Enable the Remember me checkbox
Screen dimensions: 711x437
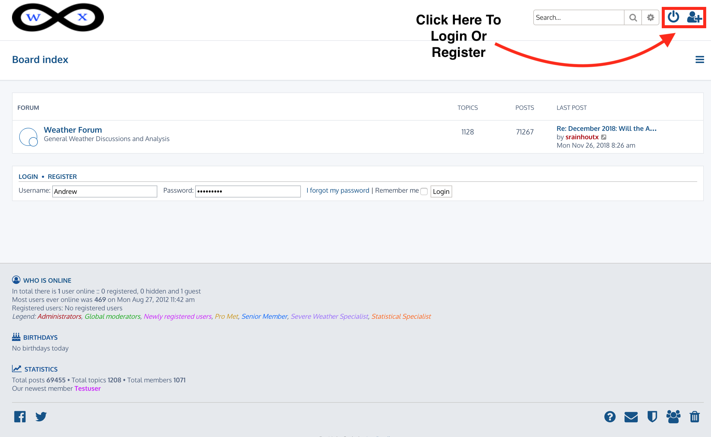tap(424, 191)
